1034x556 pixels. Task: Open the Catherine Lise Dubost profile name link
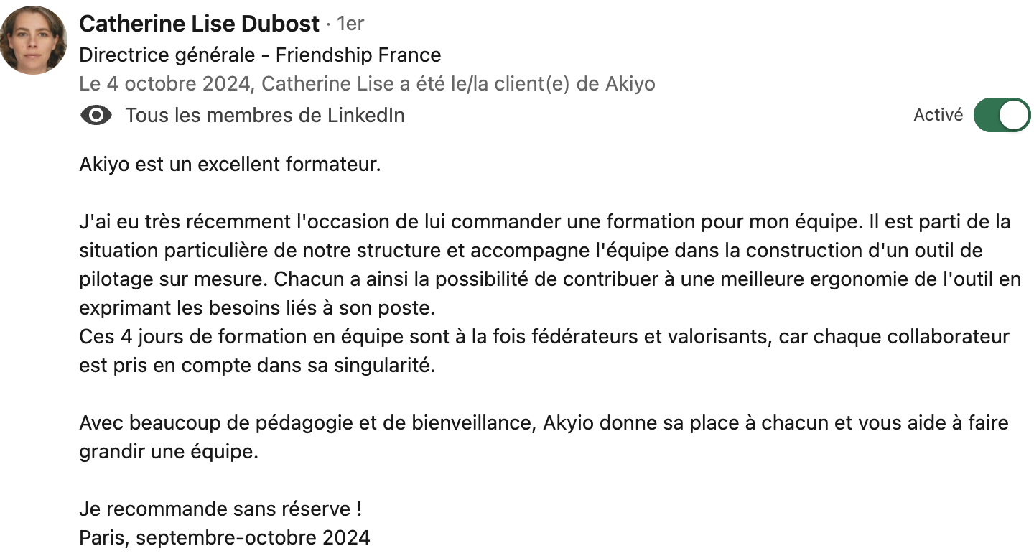tap(199, 24)
